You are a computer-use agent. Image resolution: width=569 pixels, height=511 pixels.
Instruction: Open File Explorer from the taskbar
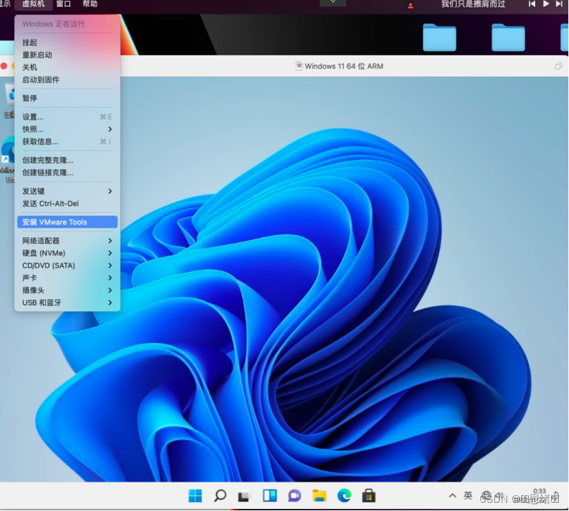tap(319, 495)
